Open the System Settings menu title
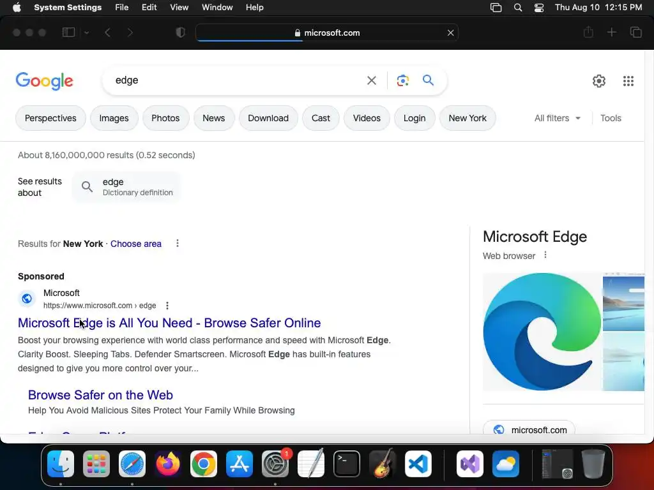This screenshot has width=654, height=490. [68, 8]
